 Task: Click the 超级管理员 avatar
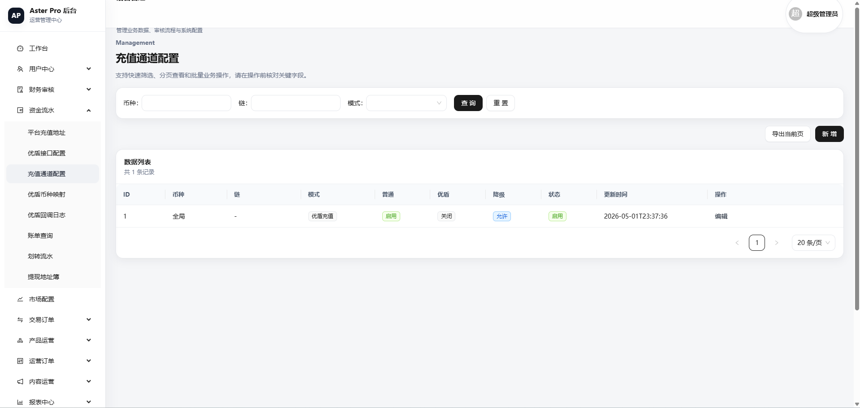(x=795, y=13)
